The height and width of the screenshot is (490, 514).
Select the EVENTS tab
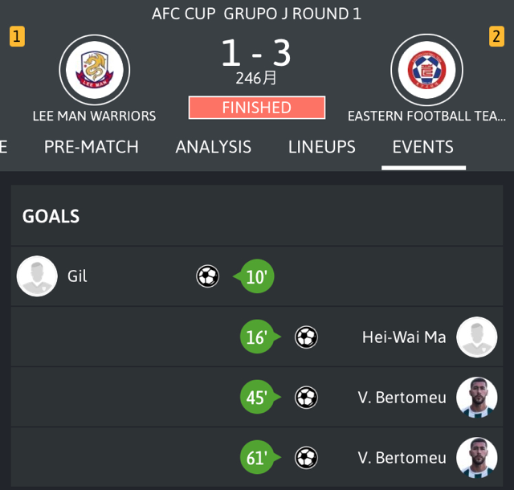pyautogui.click(x=423, y=147)
